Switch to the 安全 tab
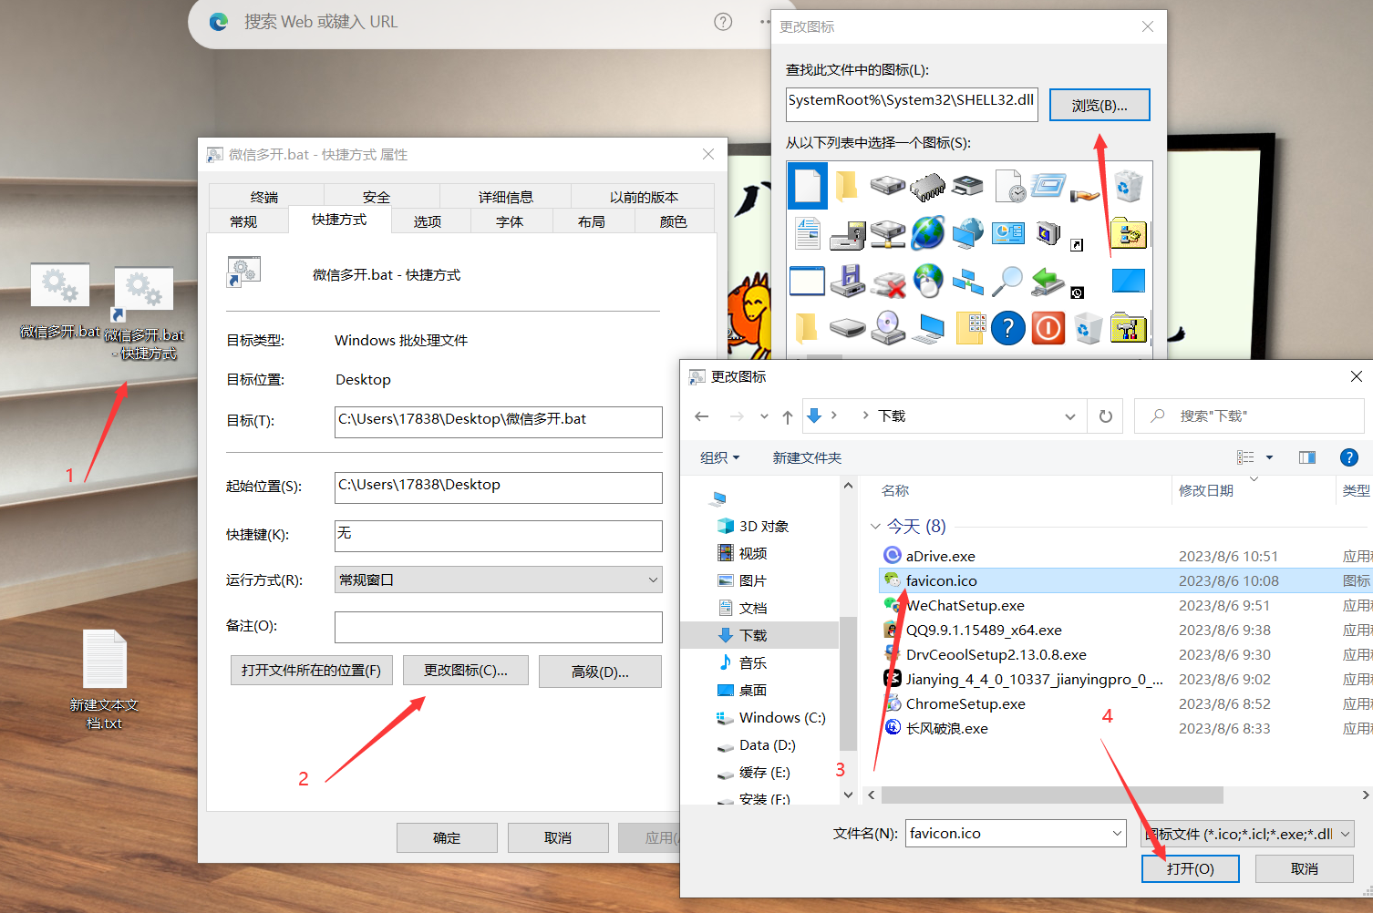Image resolution: width=1373 pixels, height=913 pixels. pos(377,197)
